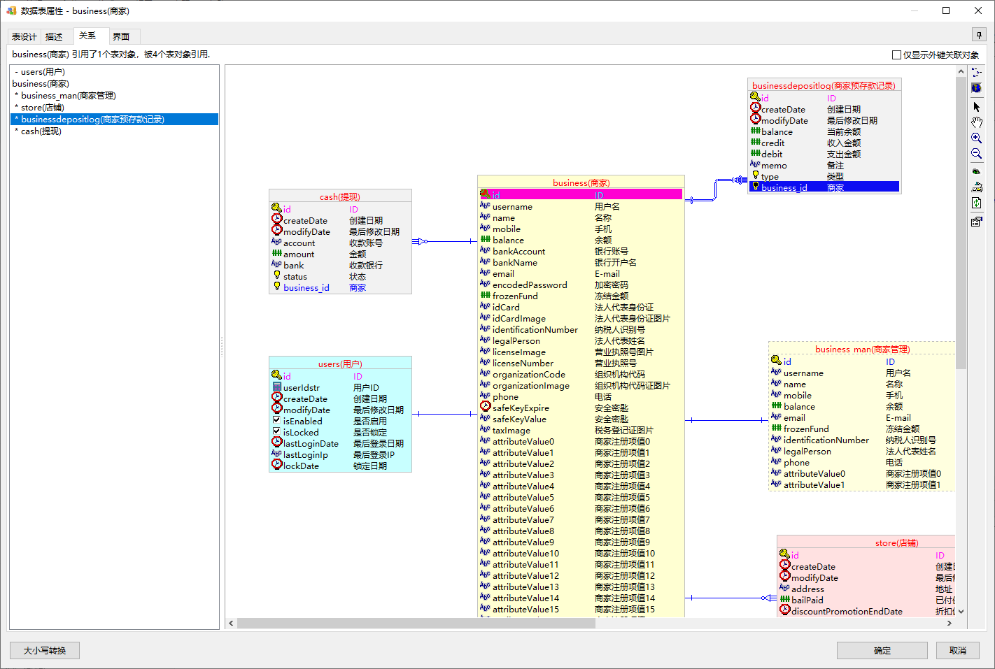
Task: Click businessdepositlog(商家预存款记录) table title
Action: [824, 85]
